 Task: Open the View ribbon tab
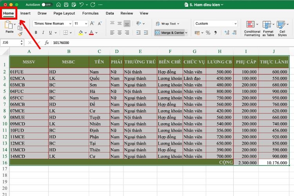[144, 13]
